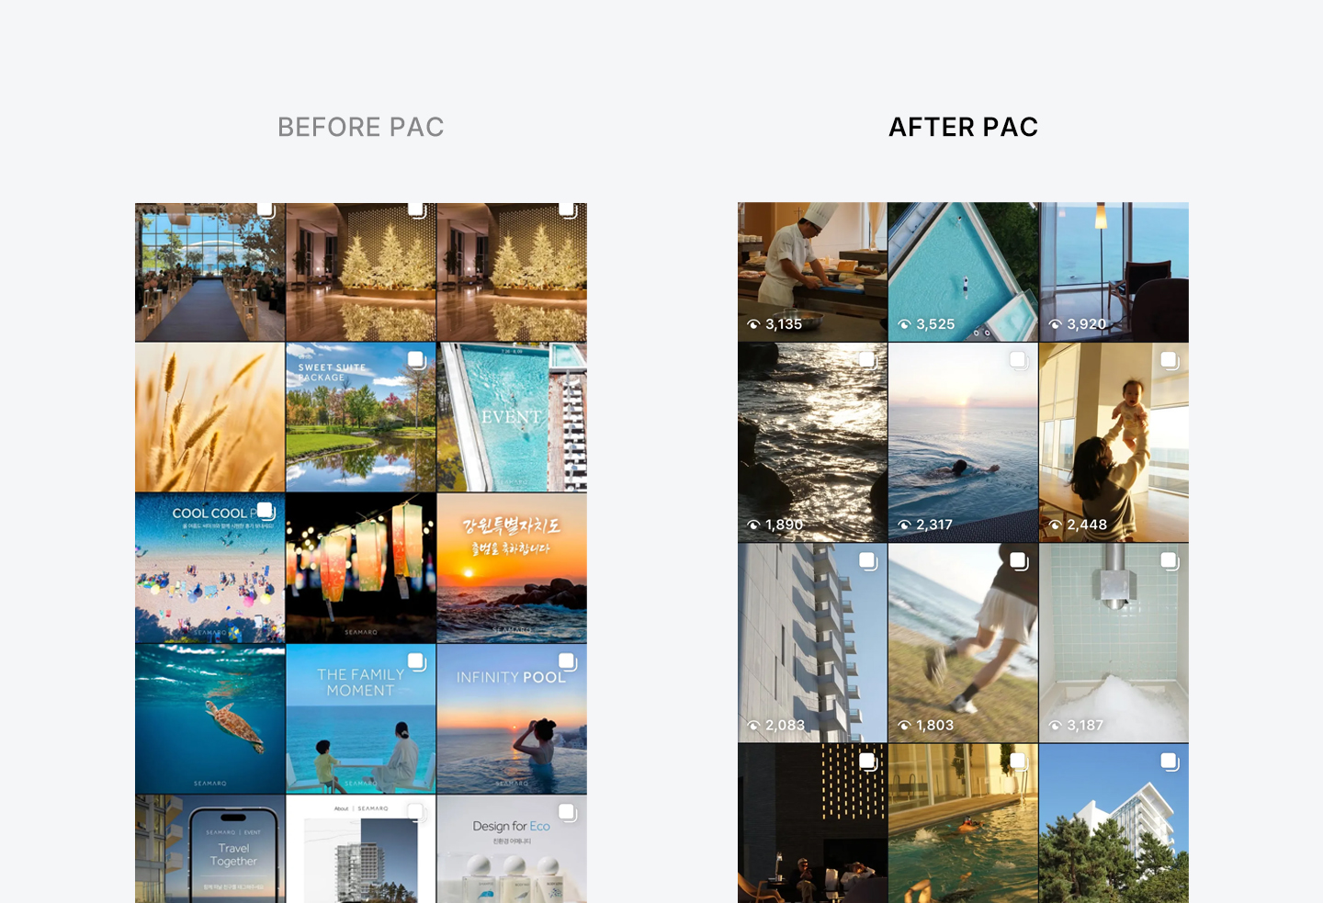Click the multi-photo icon on the Design for Eco post
The height and width of the screenshot is (903, 1323).
click(567, 812)
